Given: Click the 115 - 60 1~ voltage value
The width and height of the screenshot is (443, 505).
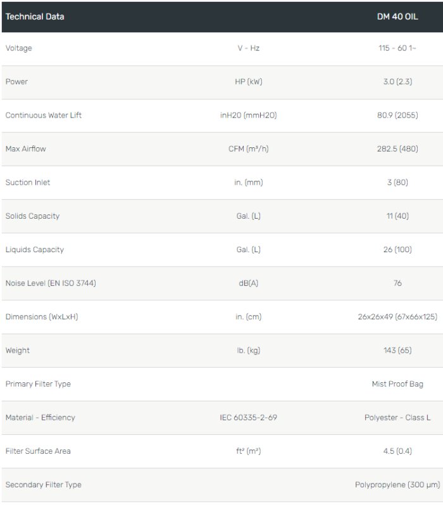Looking at the screenshot, I should (397, 48).
